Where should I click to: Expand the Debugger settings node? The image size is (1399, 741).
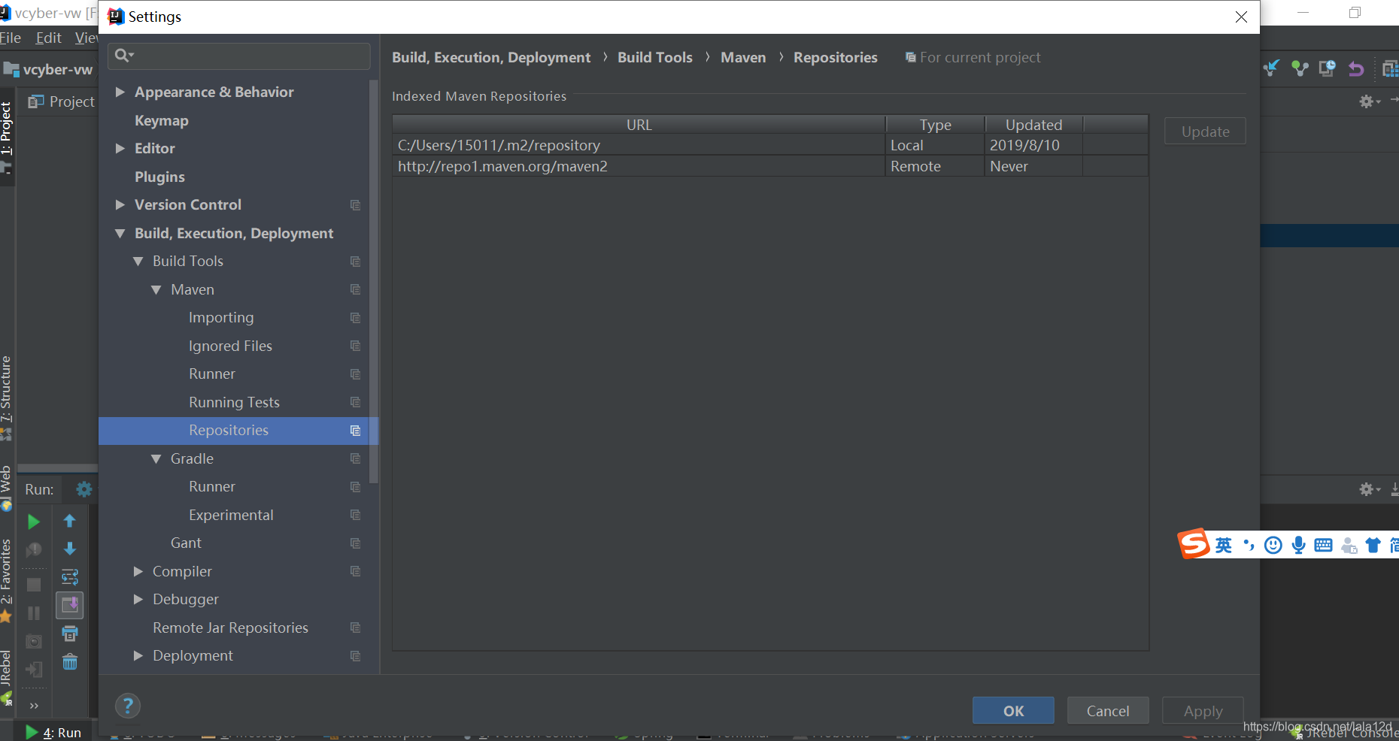coord(138,599)
